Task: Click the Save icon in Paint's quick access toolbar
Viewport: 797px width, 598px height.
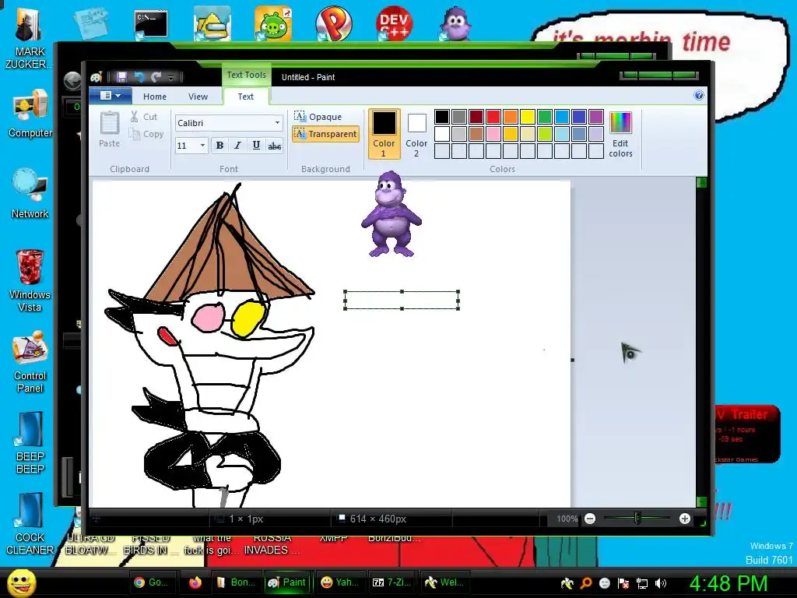Action: point(121,77)
